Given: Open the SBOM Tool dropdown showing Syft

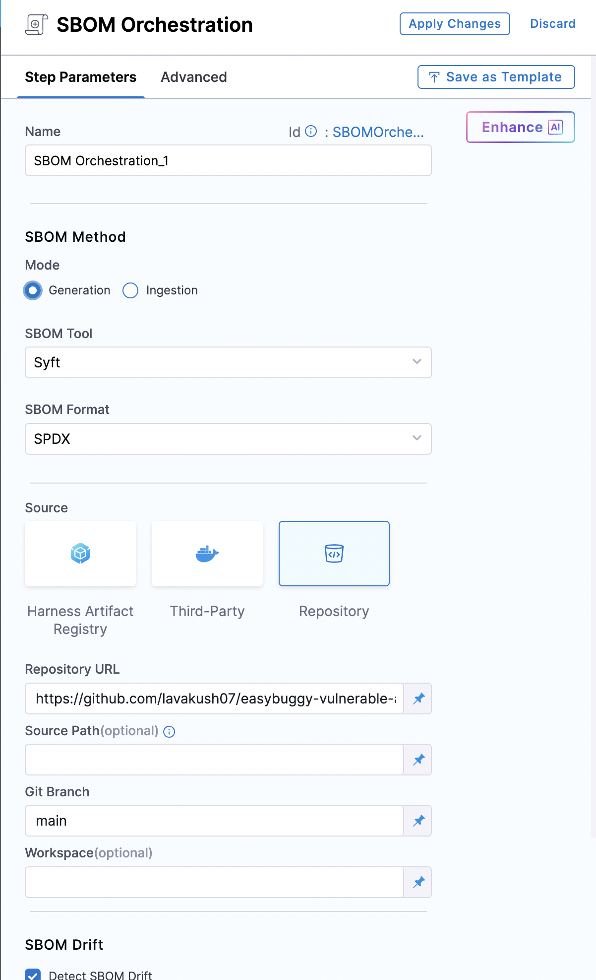Looking at the screenshot, I should pos(228,362).
